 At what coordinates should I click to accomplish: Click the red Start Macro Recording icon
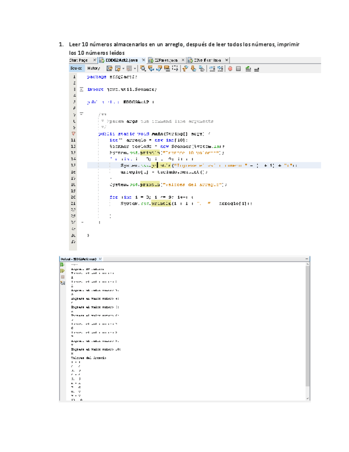230,68
